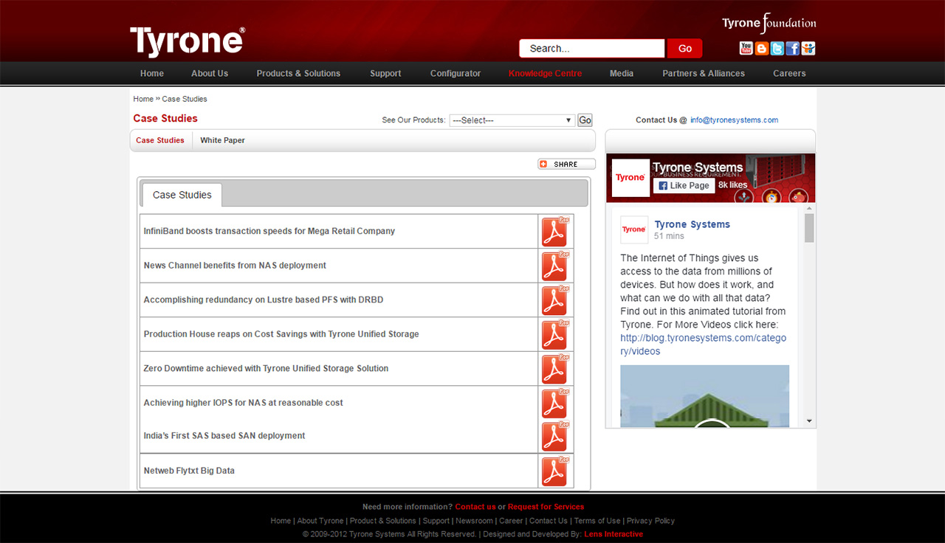Image resolution: width=945 pixels, height=543 pixels.
Task: Click Go button next to products dropdown
Action: pos(585,120)
